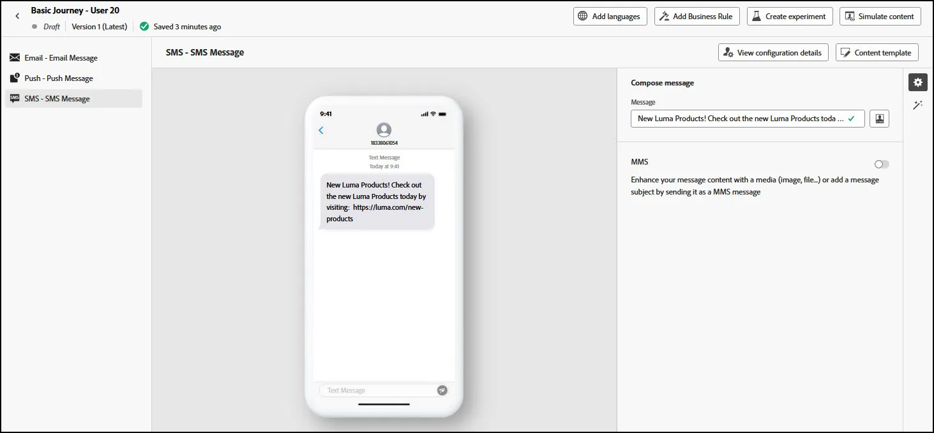Image resolution: width=934 pixels, height=433 pixels.
Task: Click the green validation check in Message field
Action: point(851,119)
